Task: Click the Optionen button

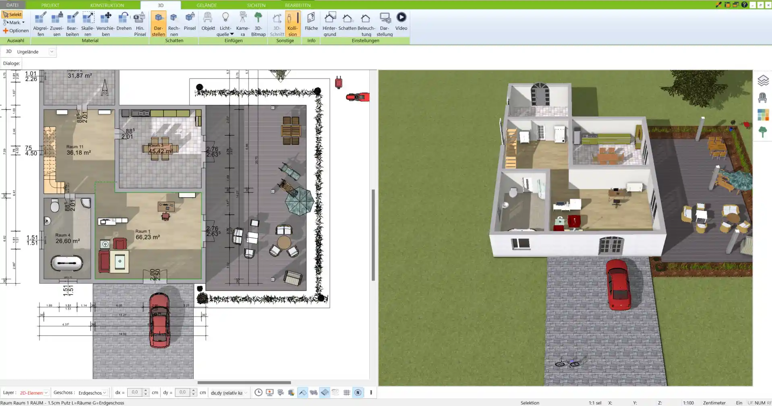Action: click(x=16, y=31)
